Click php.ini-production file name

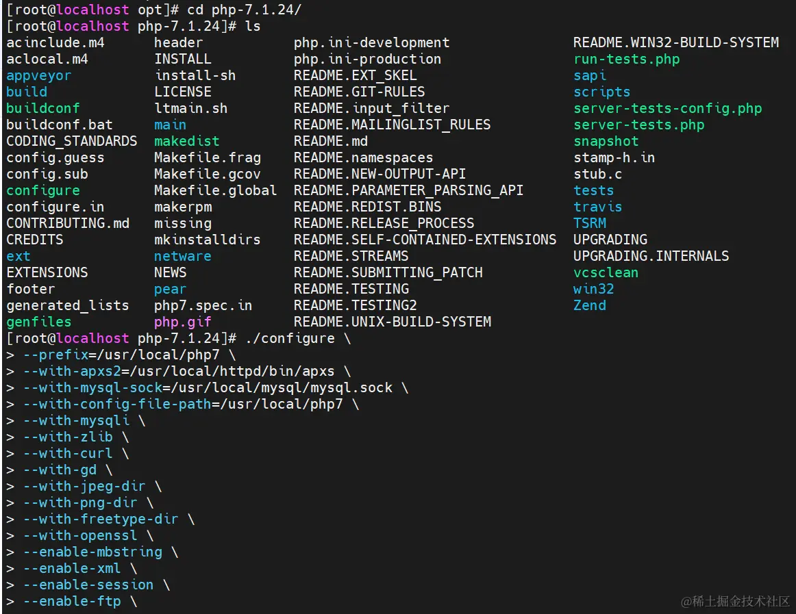point(368,59)
